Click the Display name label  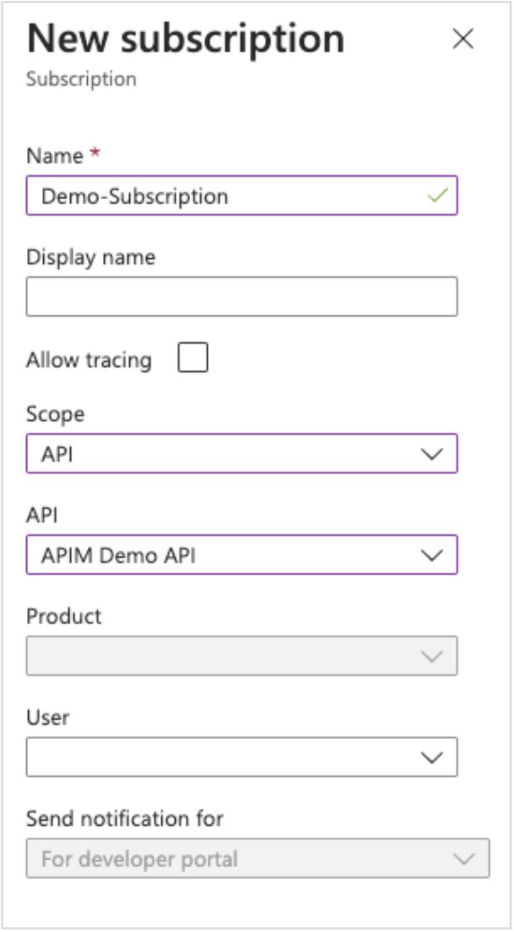[x=90, y=257]
